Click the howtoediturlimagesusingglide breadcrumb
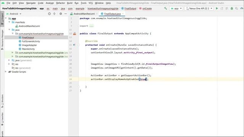 103,8
